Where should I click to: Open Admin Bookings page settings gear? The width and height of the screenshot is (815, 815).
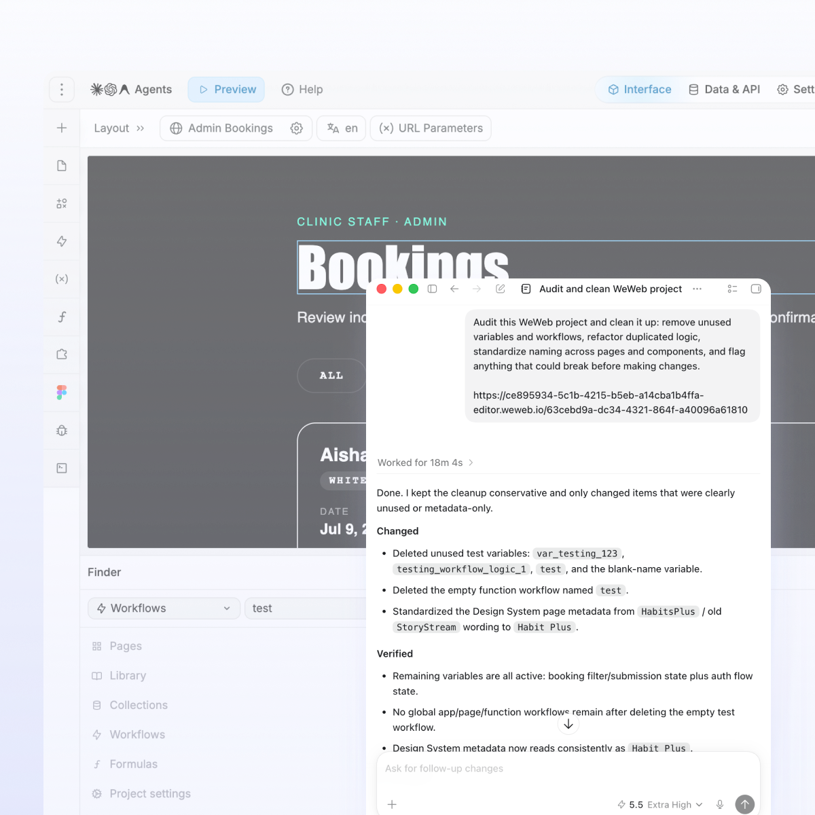click(296, 128)
